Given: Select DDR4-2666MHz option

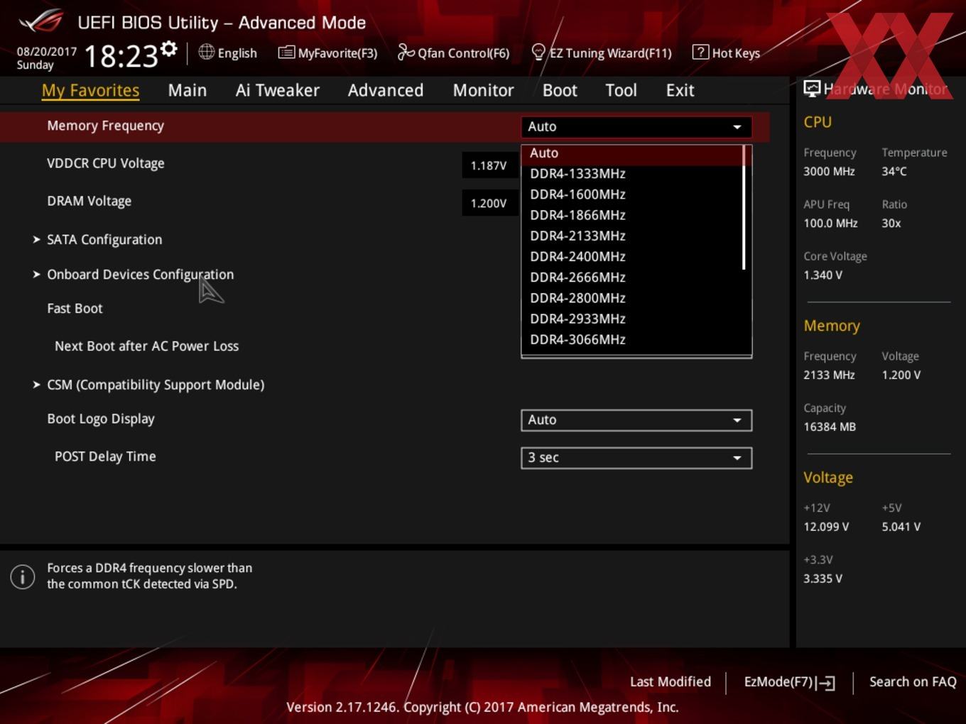Looking at the screenshot, I should coord(631,278).
